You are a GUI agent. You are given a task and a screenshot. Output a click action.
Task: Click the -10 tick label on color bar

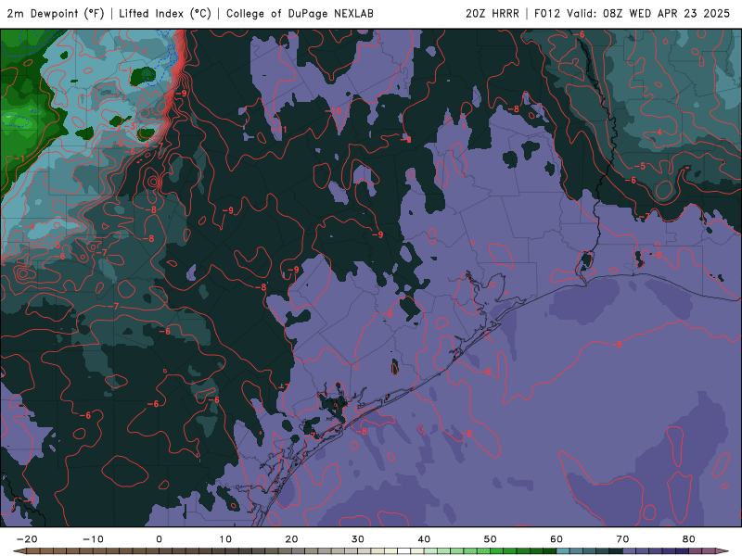[x=93, y=539]
